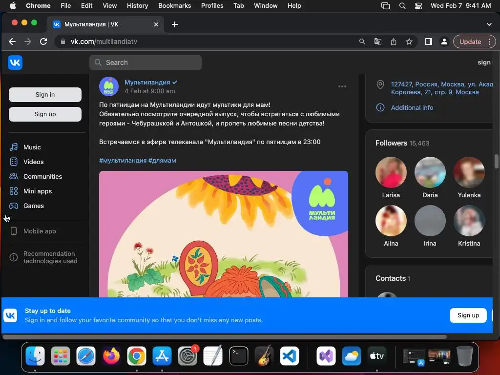The width and height of the screenshot is (500, 375).
Task: Go back with the browser back arrow
Action: click(x=12, y=42)
